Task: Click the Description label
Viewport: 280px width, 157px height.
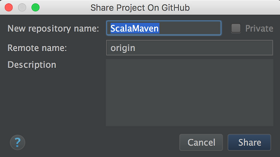Action: click(x=32, y=65)
